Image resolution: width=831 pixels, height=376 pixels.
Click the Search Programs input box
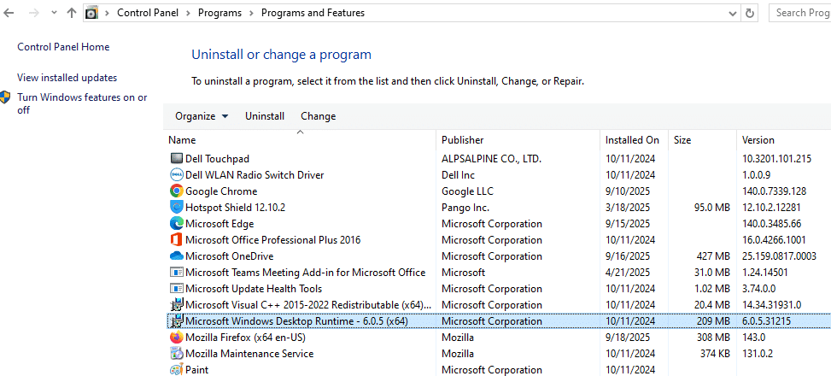click(x=799, y=13)
